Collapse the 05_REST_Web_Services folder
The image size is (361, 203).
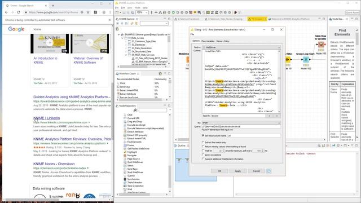coord(126,55)
